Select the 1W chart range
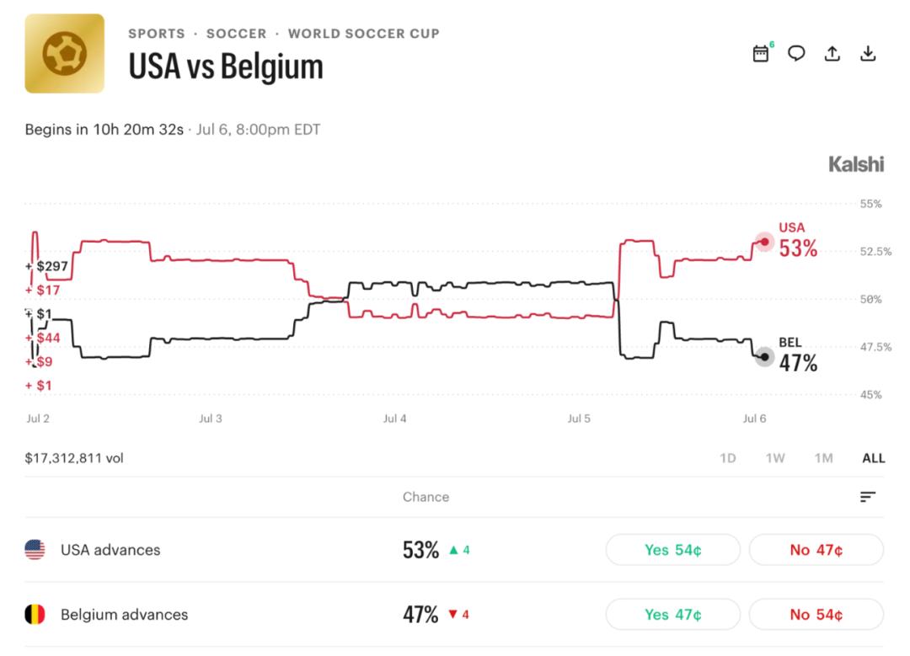This screenshot has height=656, width=910. coord(775,458)
